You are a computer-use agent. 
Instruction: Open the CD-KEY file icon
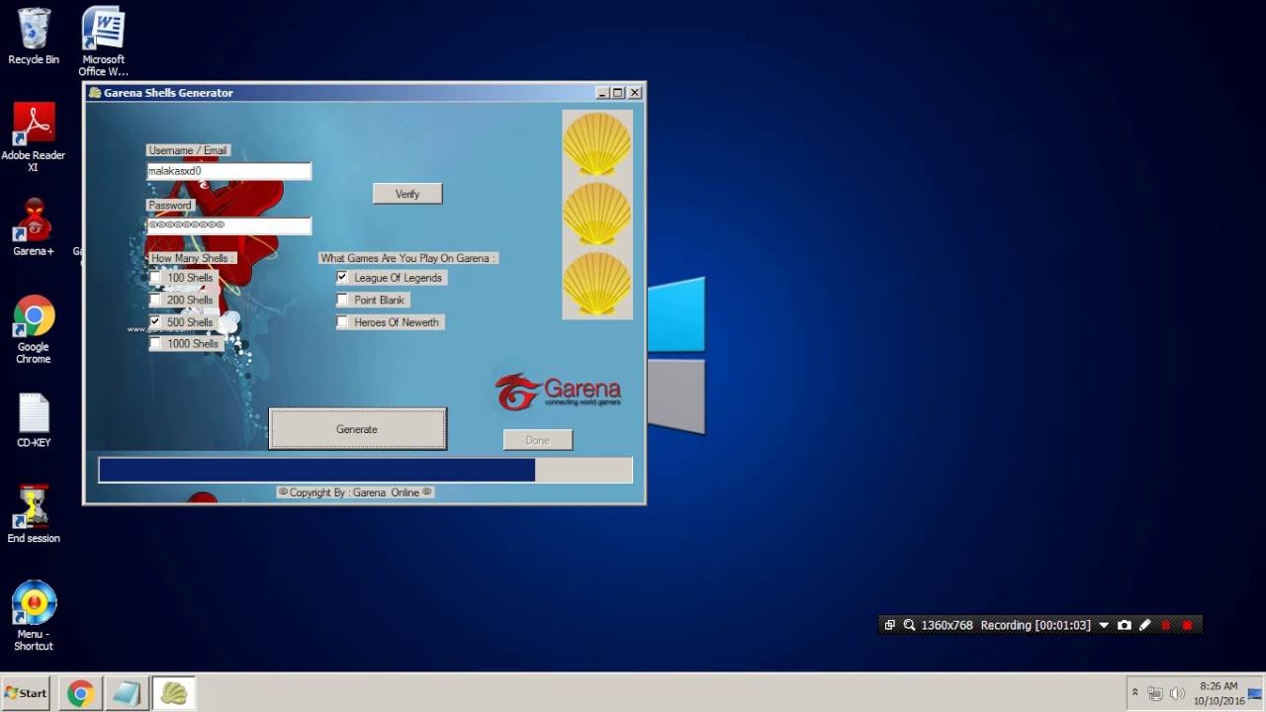(34, 421)
